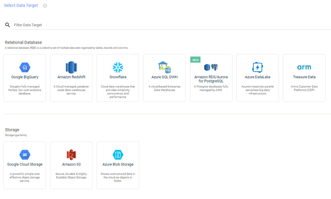Click the Snowflake logo icon
The image size is (331, 199).
point(118,68)
